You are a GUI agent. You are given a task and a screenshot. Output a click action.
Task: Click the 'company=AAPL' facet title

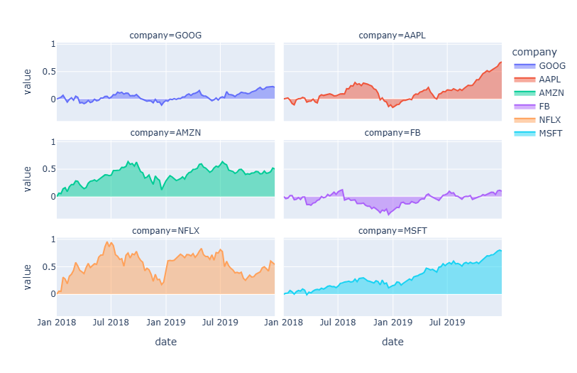point(392,35)
